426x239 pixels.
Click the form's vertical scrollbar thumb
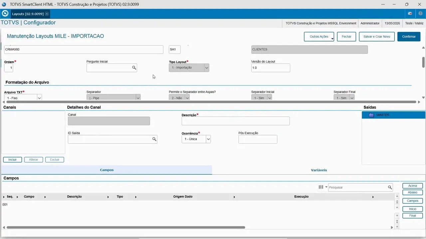pyautogui.click(x=423, y=62)
